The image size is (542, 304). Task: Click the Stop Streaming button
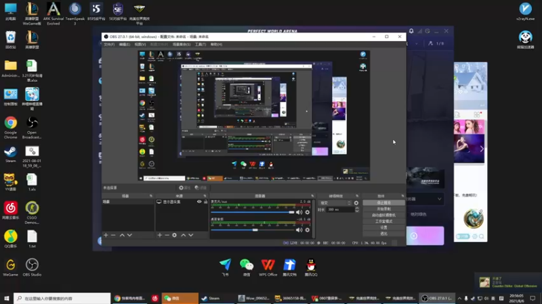tap(383, 203)
